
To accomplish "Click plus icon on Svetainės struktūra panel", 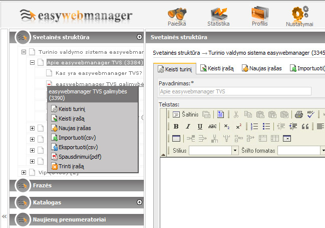I will point(140,37).
